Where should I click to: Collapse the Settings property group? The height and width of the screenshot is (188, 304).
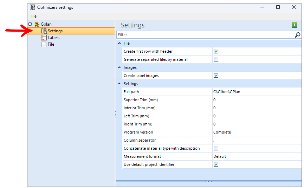119,84
